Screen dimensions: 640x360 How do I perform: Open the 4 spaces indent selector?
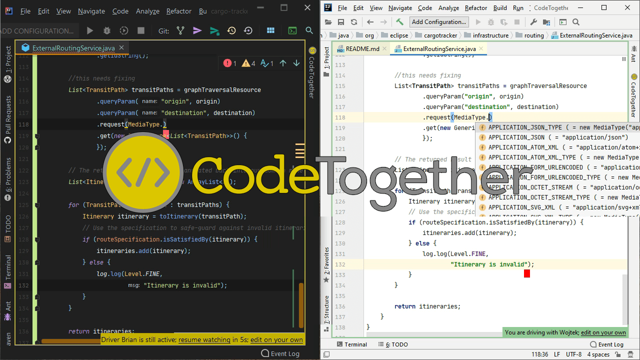[x=598, y=354]
